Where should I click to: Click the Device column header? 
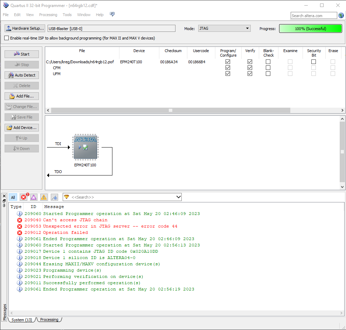(x=139, y=51)
